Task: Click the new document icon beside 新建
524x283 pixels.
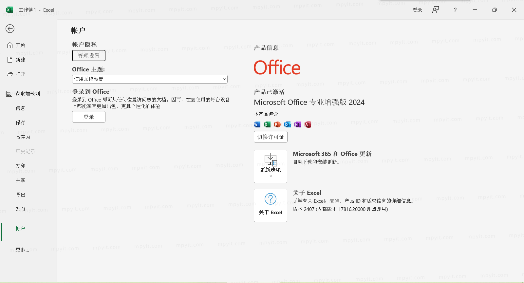Action: coord(10,60)
